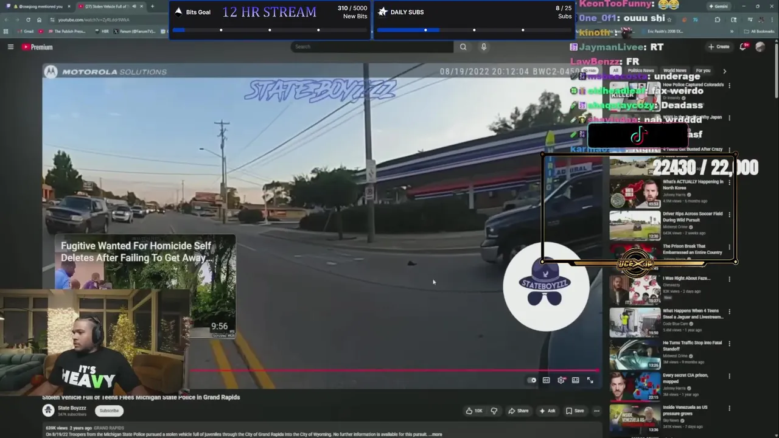The width and height of the screenshot is (779, 438).
Task: Like the video with thumbs up
Action: pos(474,411)
